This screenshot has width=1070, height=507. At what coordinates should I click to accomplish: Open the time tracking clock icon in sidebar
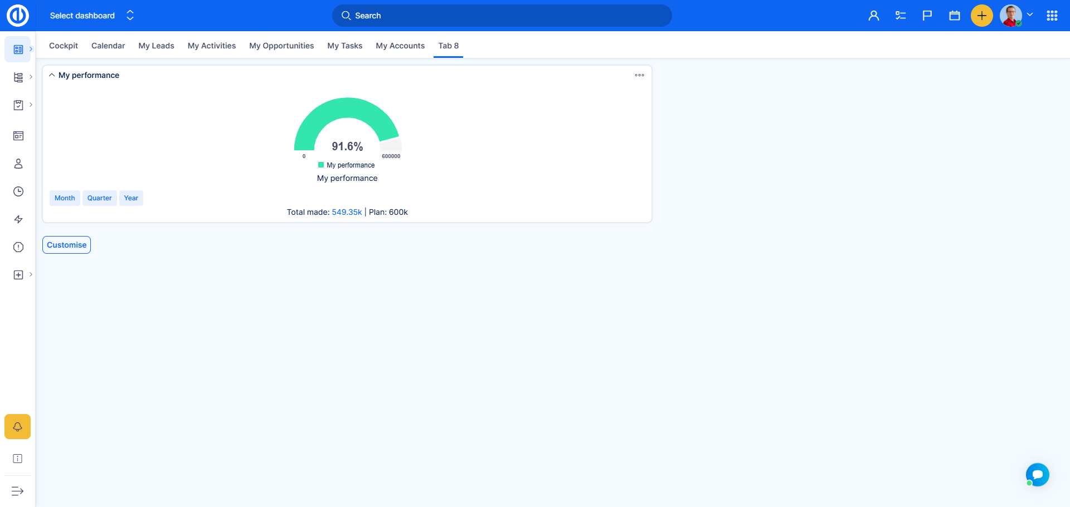pos(18,191)
